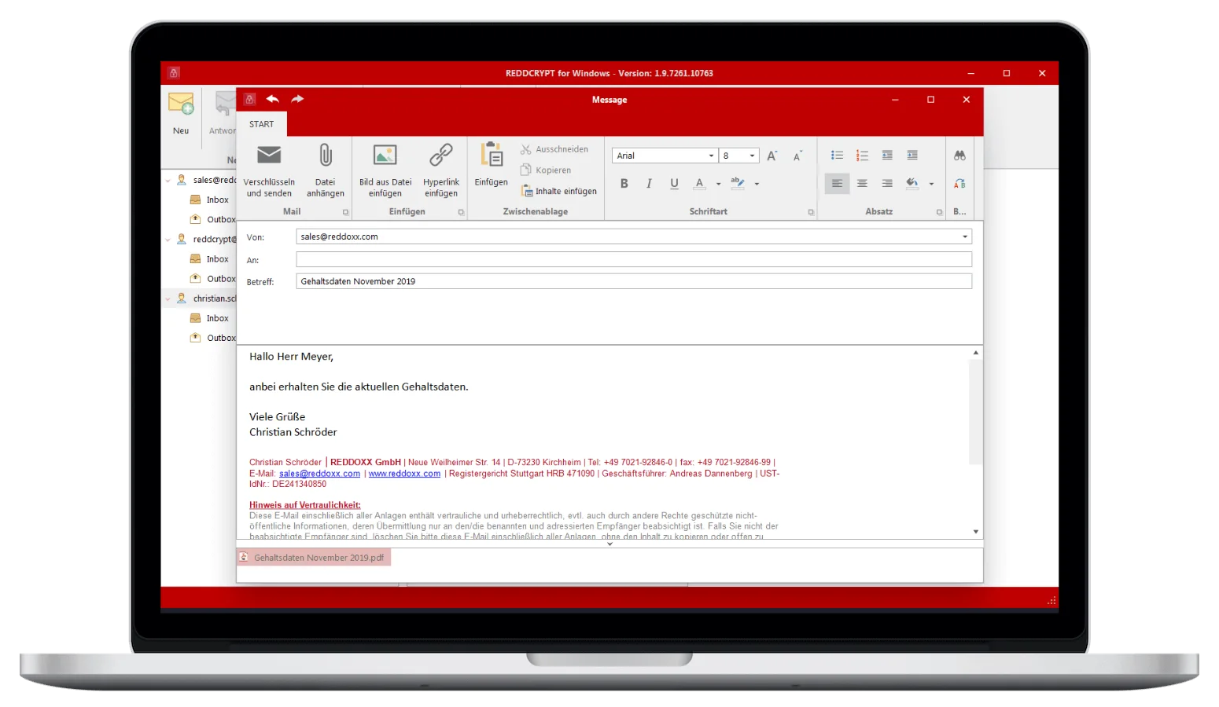Apply paragraph shading paint bucket
Image resolution: width=1219 pixels, height=707 pixels.
912,183
